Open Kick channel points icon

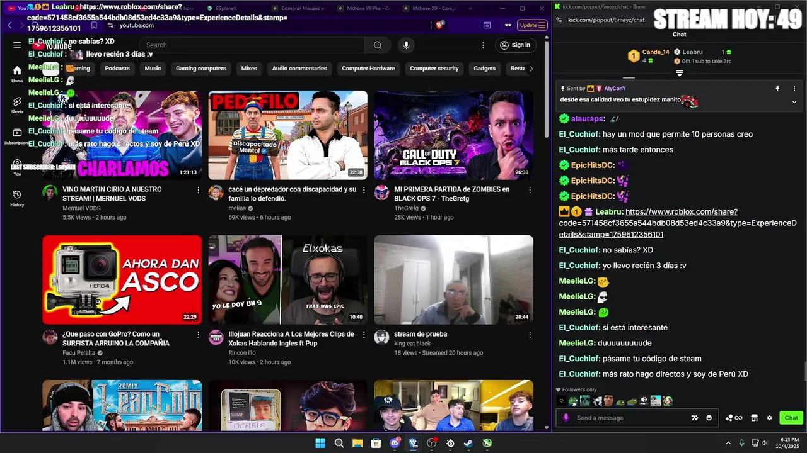coord(733,418)
